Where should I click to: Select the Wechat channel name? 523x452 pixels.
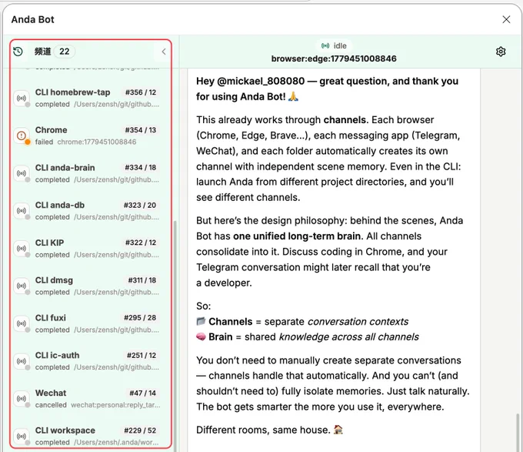[51, 393]
